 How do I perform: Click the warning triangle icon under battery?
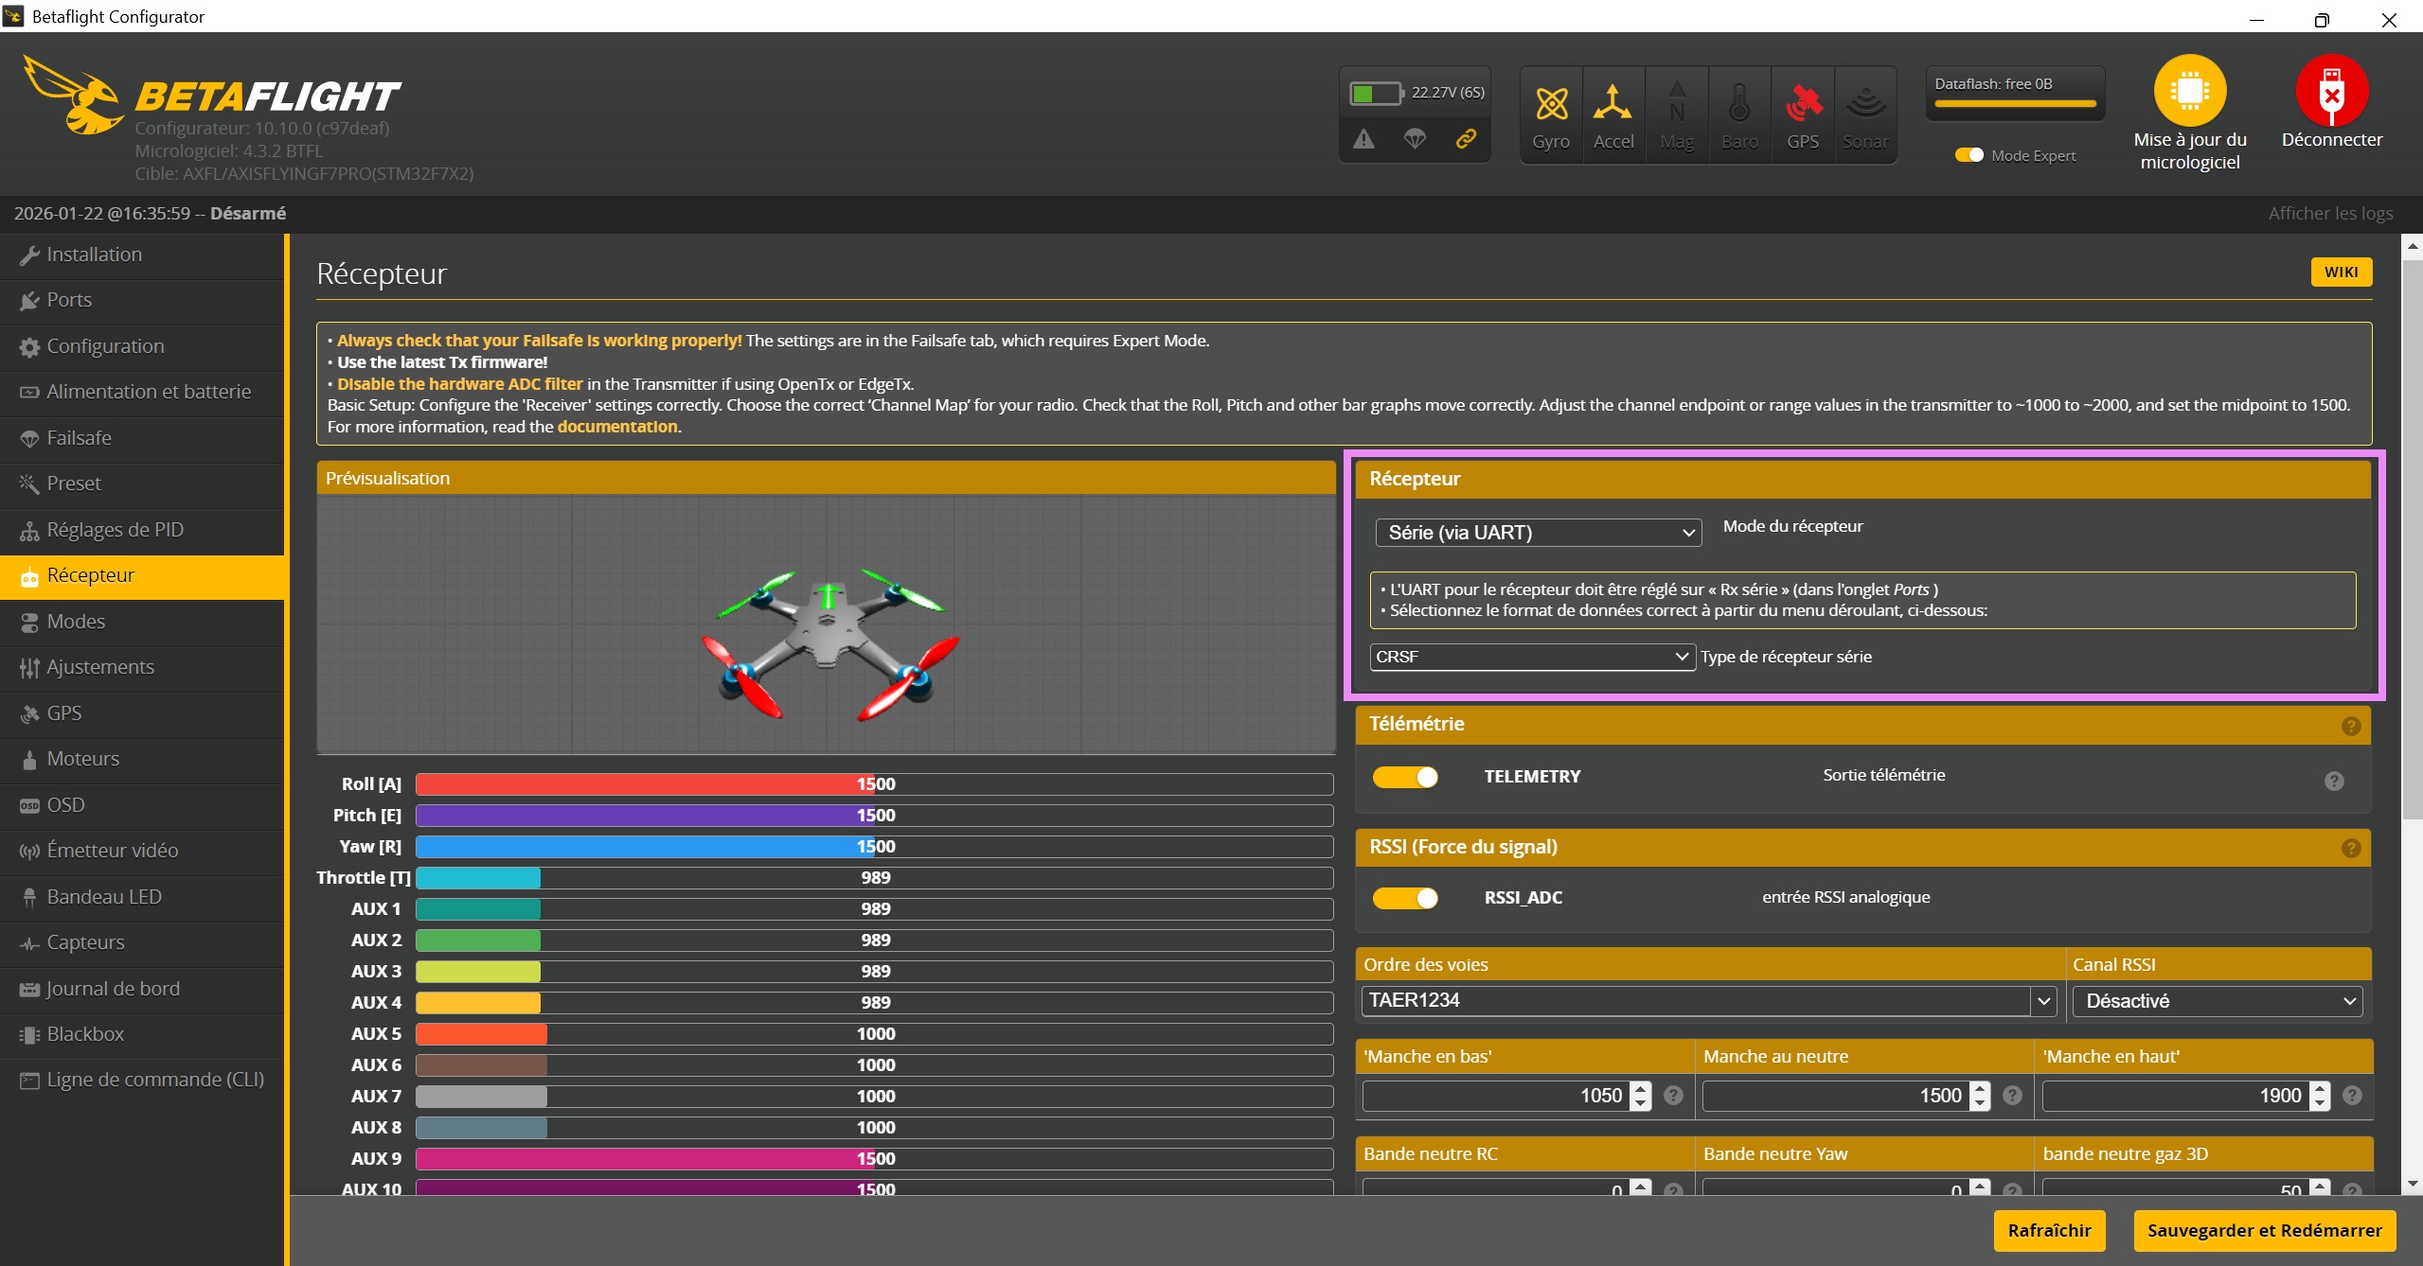coord(1363,139)
